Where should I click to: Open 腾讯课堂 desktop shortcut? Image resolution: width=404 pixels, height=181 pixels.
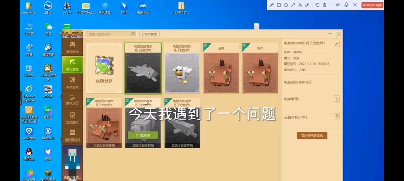click(105, 8)
